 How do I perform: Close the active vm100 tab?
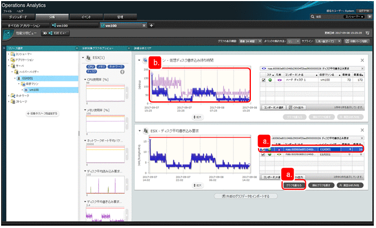click(x=144, y=25)
